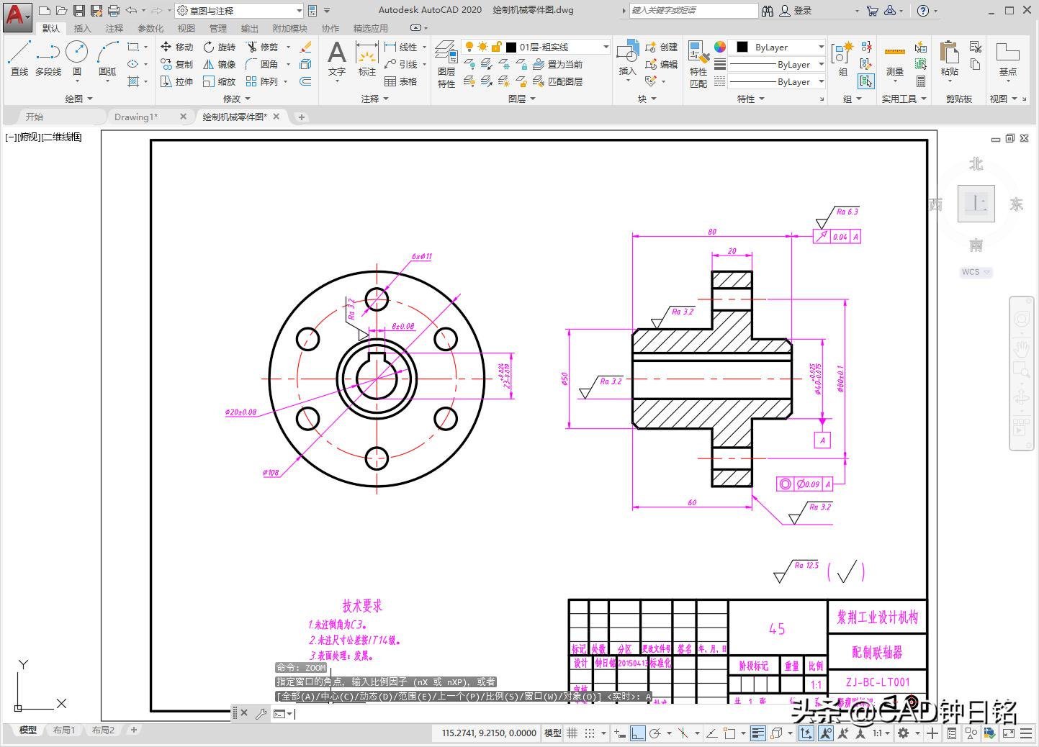1039x747 pixels.
Task: Click the Match Properties (特性匹配) icon
Action: click(x=698, y=63)
